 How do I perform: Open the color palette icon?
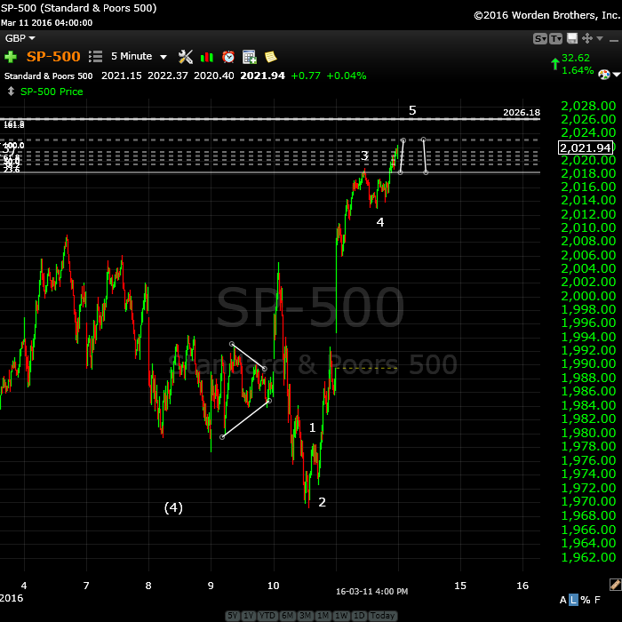[603, 74]
